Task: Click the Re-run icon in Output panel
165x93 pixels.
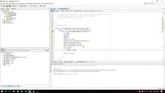Action: click(51, 66)
